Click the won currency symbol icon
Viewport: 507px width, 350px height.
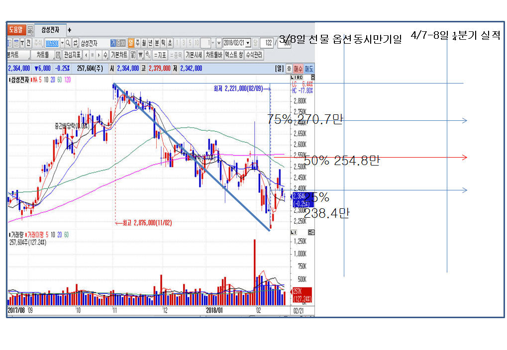141,55
